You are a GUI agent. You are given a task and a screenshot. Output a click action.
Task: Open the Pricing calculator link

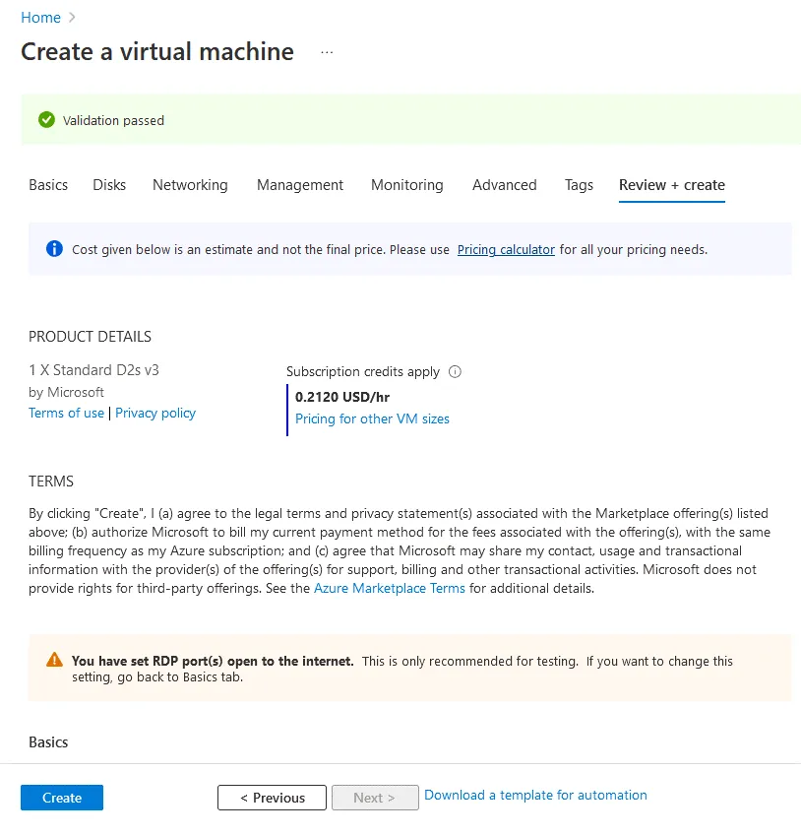506,250
